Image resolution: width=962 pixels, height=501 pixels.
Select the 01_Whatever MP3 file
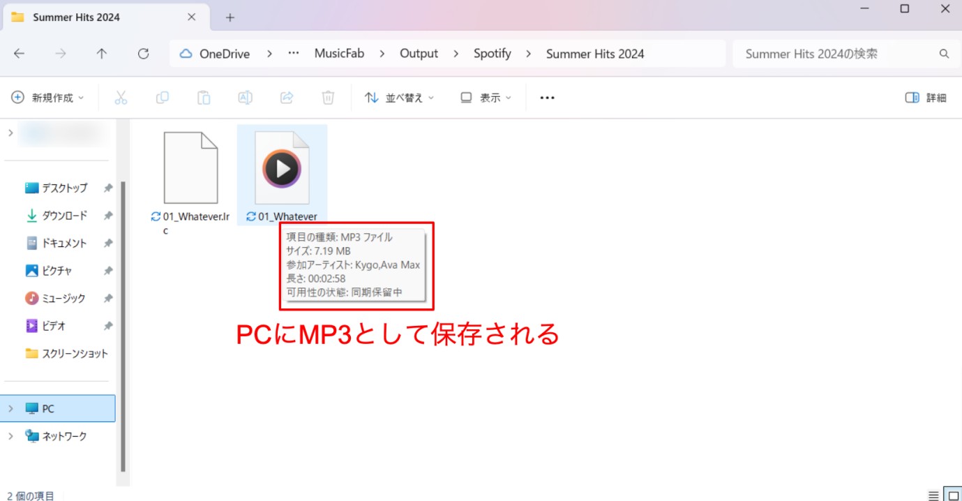pos(282,175)
